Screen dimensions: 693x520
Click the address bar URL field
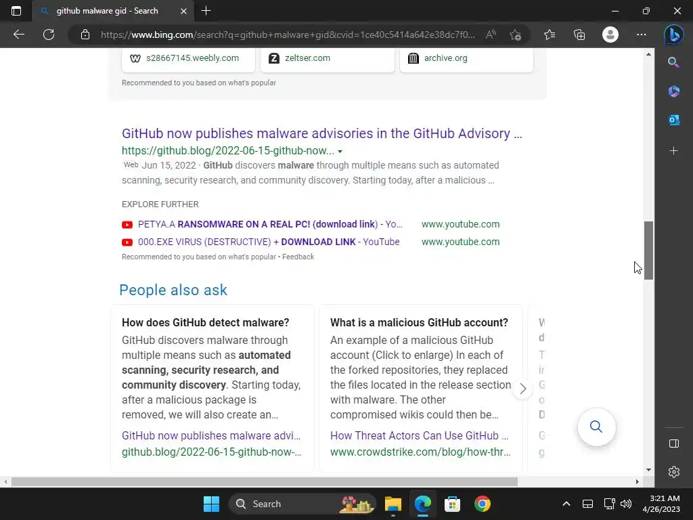(287, 35)
